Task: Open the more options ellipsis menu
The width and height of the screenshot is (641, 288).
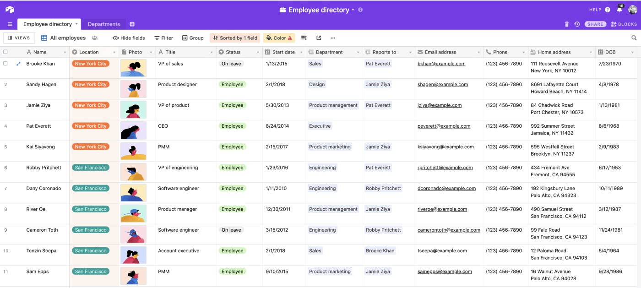Action: point(333,38)
